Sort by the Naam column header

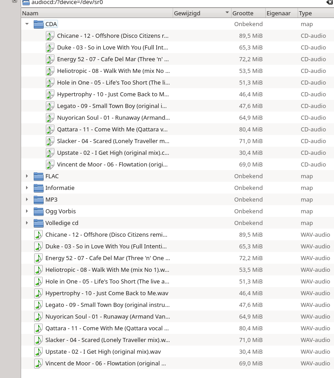pyautogui.click(x=97, y=13)
